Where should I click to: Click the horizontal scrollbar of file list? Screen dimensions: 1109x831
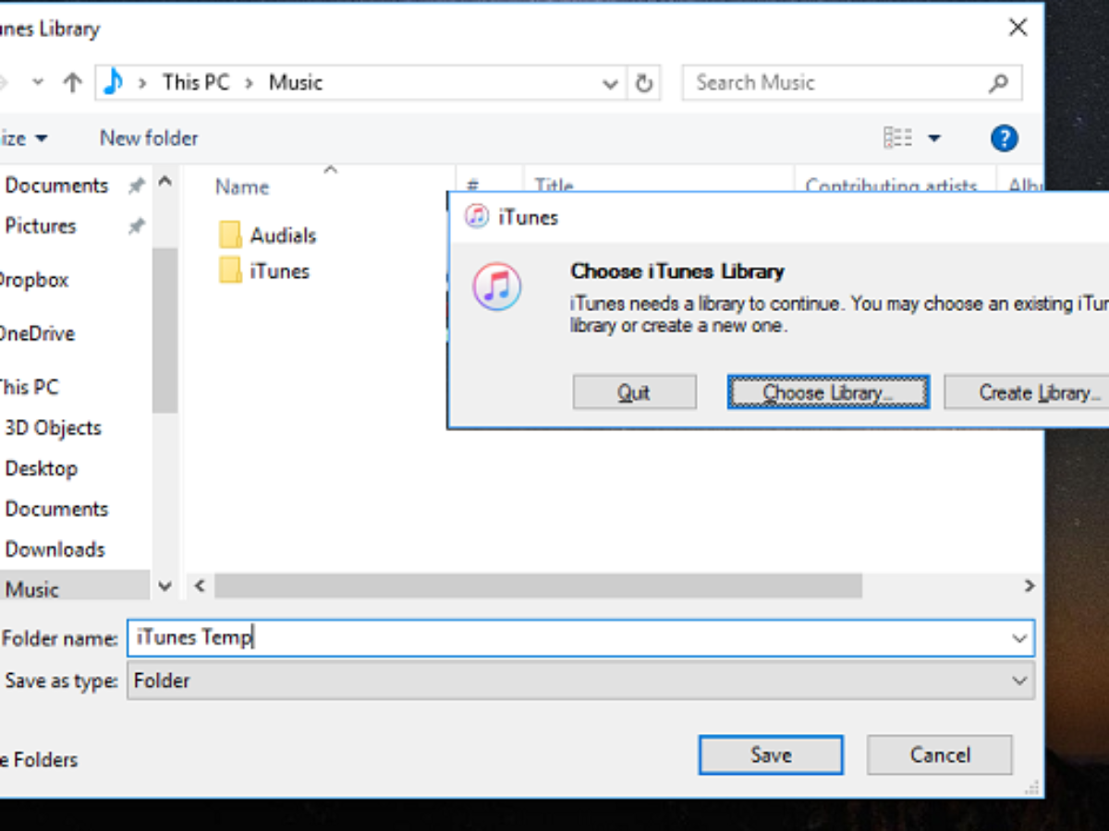point(539,585)
